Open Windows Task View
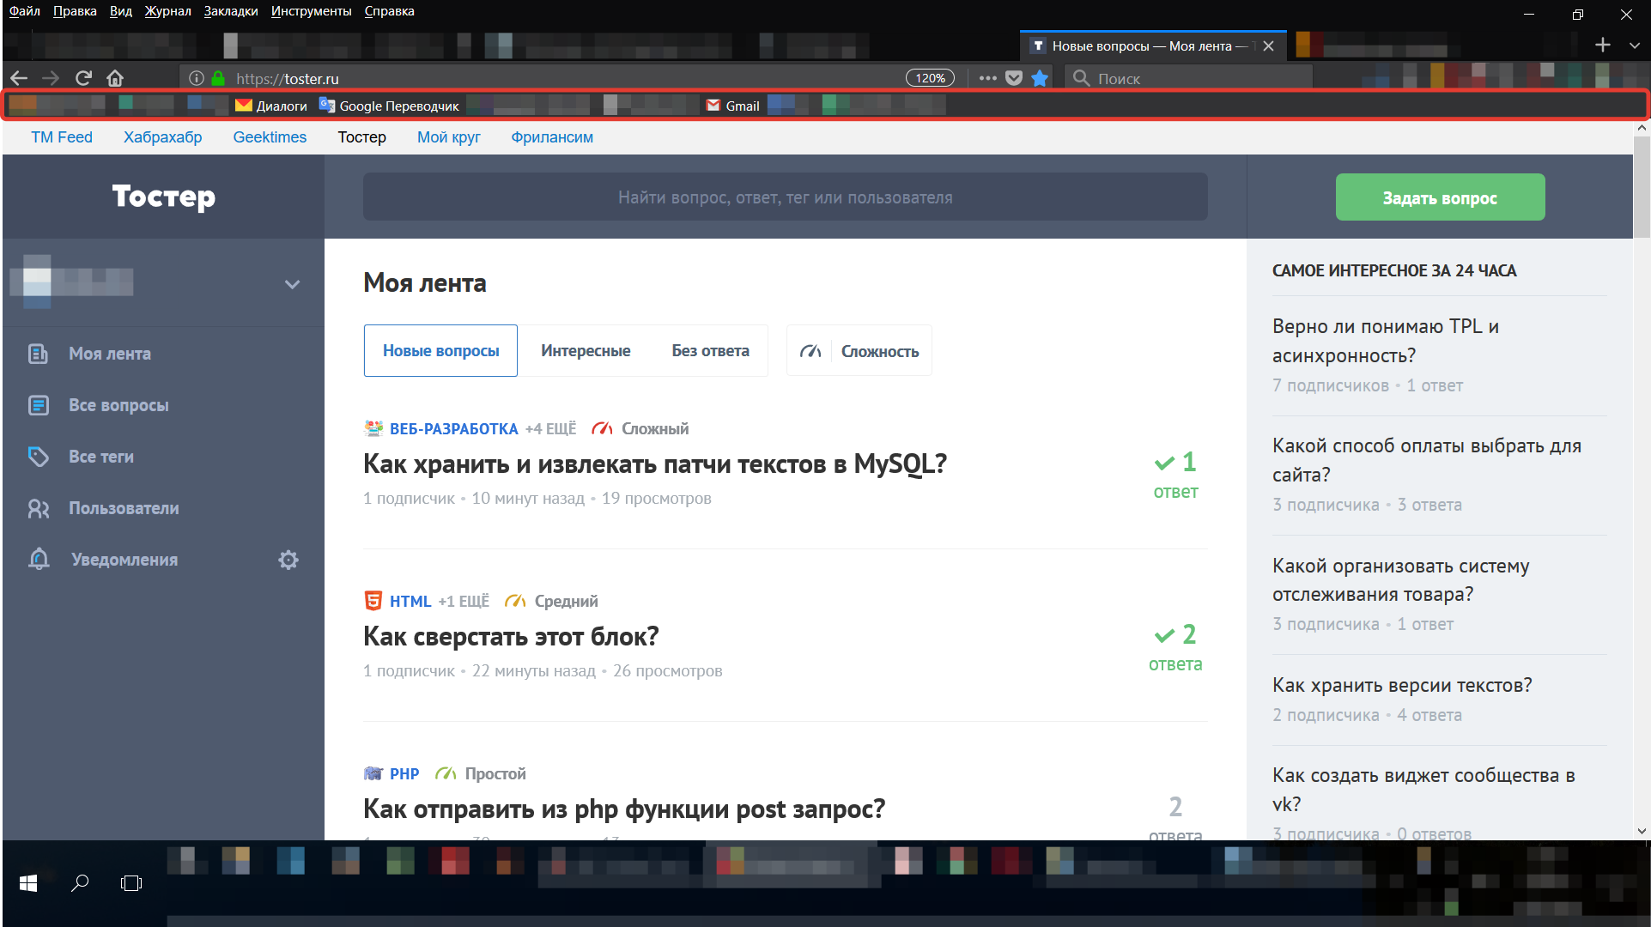The image size is (1651, 927). click(x=131, y=882)
